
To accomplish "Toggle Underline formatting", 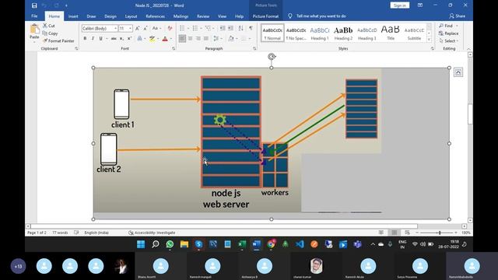I will pyautogui.click(x=100, y=39).
